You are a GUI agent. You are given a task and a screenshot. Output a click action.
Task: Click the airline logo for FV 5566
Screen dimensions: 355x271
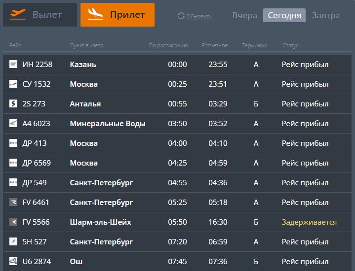tap(13, 222)
